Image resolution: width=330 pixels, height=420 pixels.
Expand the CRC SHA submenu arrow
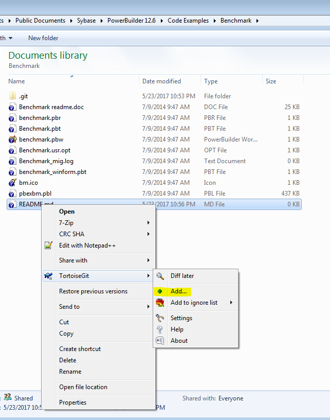click(149, 234)
